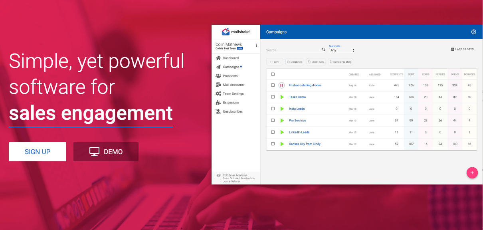Open the Pro Services campaign link
Screen dimensions: 483x230
tap(297, 120)
